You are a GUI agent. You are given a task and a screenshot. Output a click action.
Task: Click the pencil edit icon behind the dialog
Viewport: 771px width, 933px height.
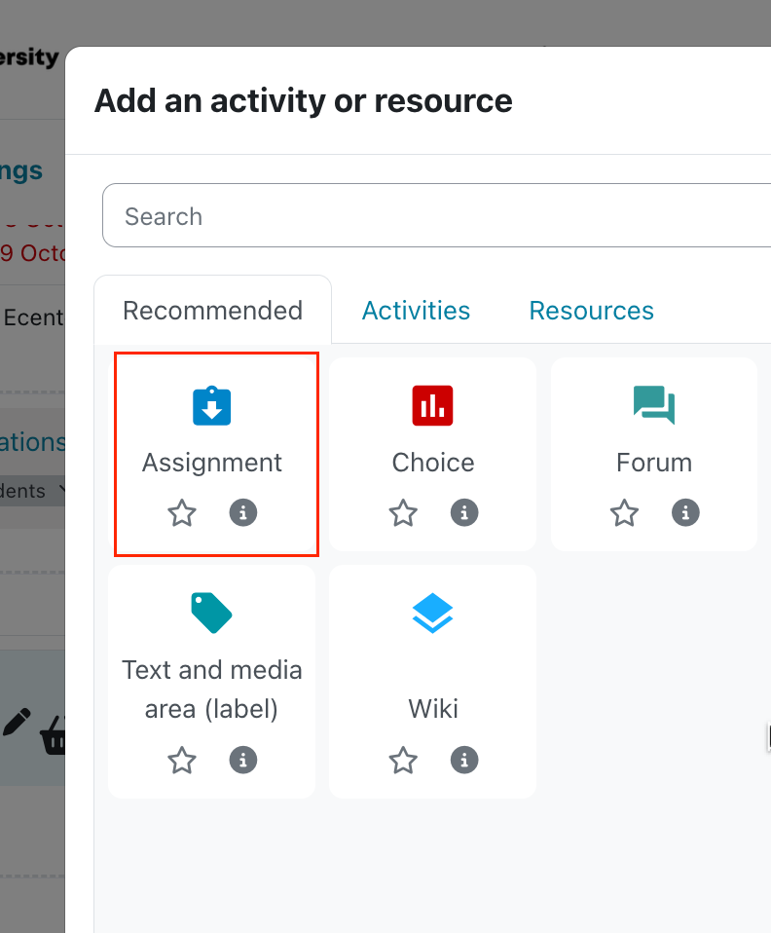[x=17, y=722]
